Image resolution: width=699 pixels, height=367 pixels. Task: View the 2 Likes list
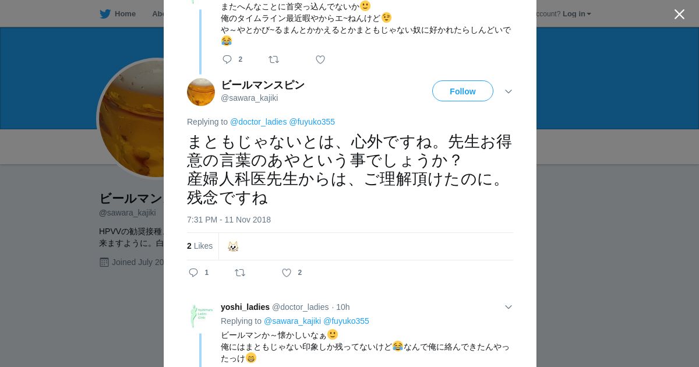pyautogui.click(x=200, y=246)
